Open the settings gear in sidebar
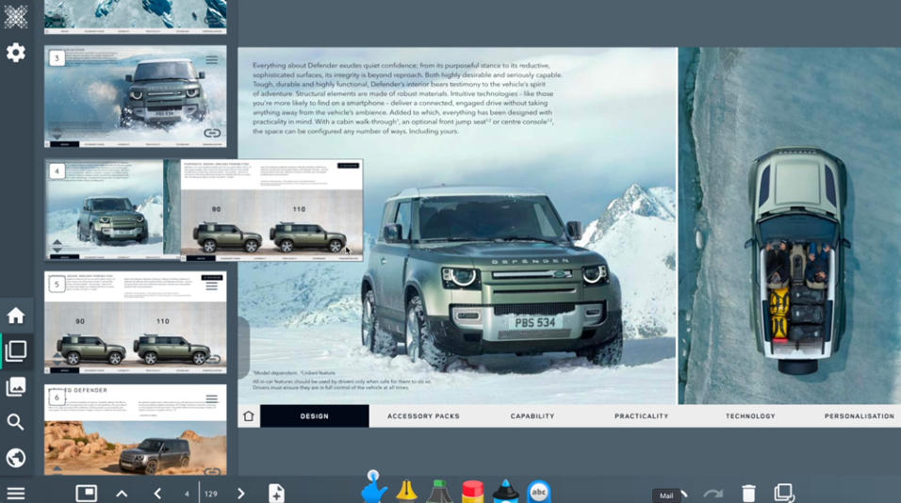Screen dimensions: 901x503 point(15,53)
